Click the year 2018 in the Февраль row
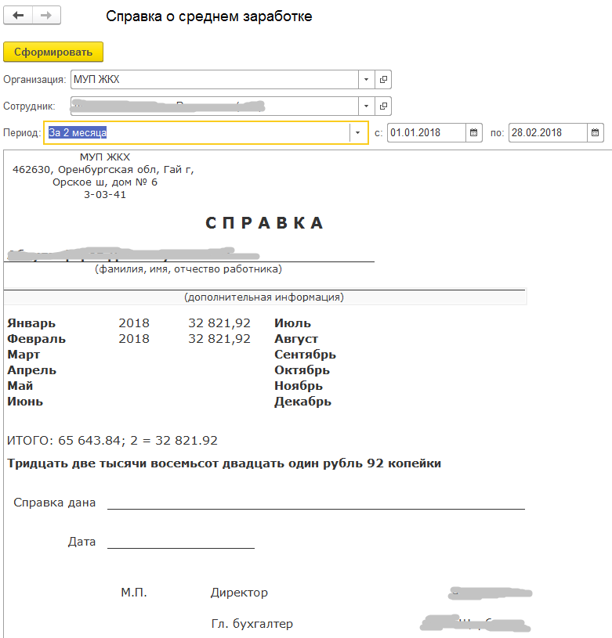This screenshot has height=638, width=612. pyautogui.click(x=134, y=338)
